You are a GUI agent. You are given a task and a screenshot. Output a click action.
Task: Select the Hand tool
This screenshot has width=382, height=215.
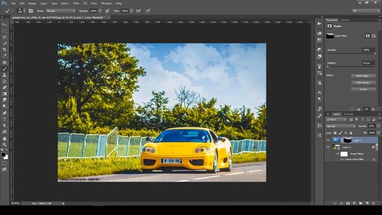[4, 139]
